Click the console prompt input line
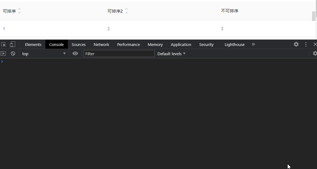The image size is (317, 169). (159, 61)
